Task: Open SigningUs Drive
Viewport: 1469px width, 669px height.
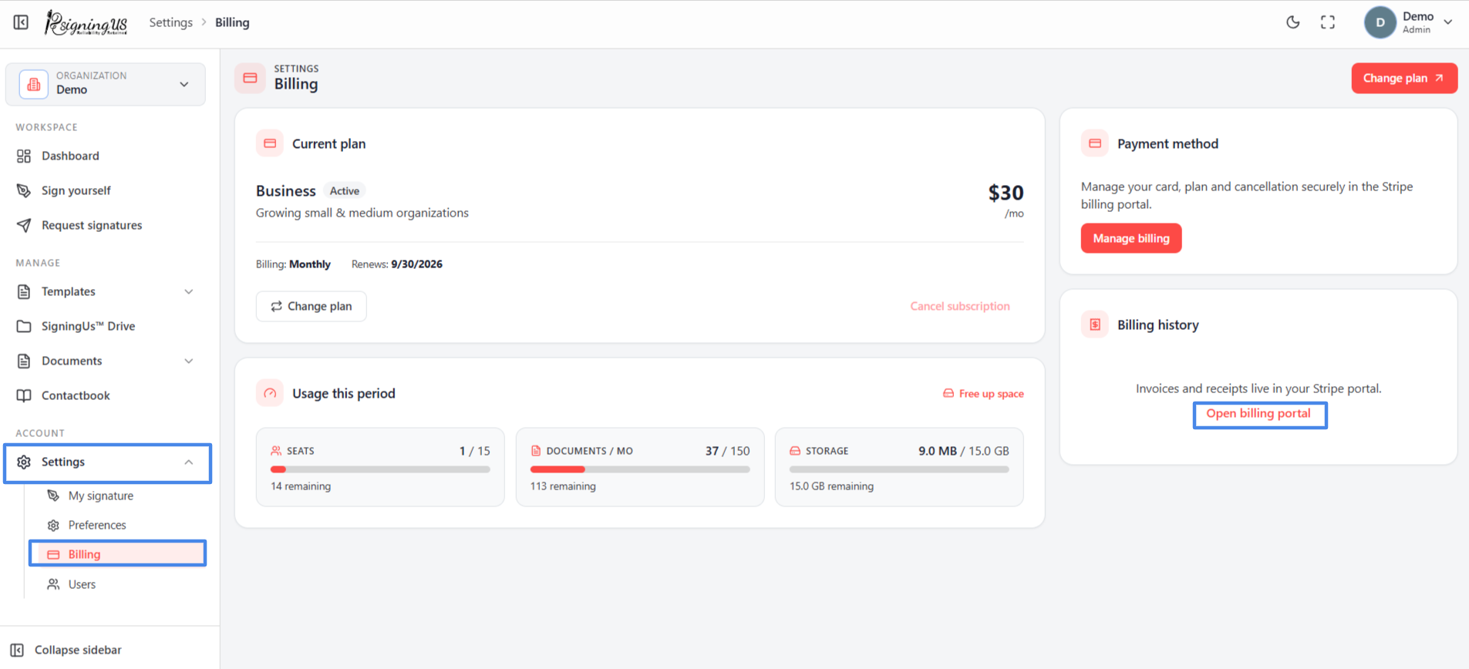Action: [x=106, y=326]
